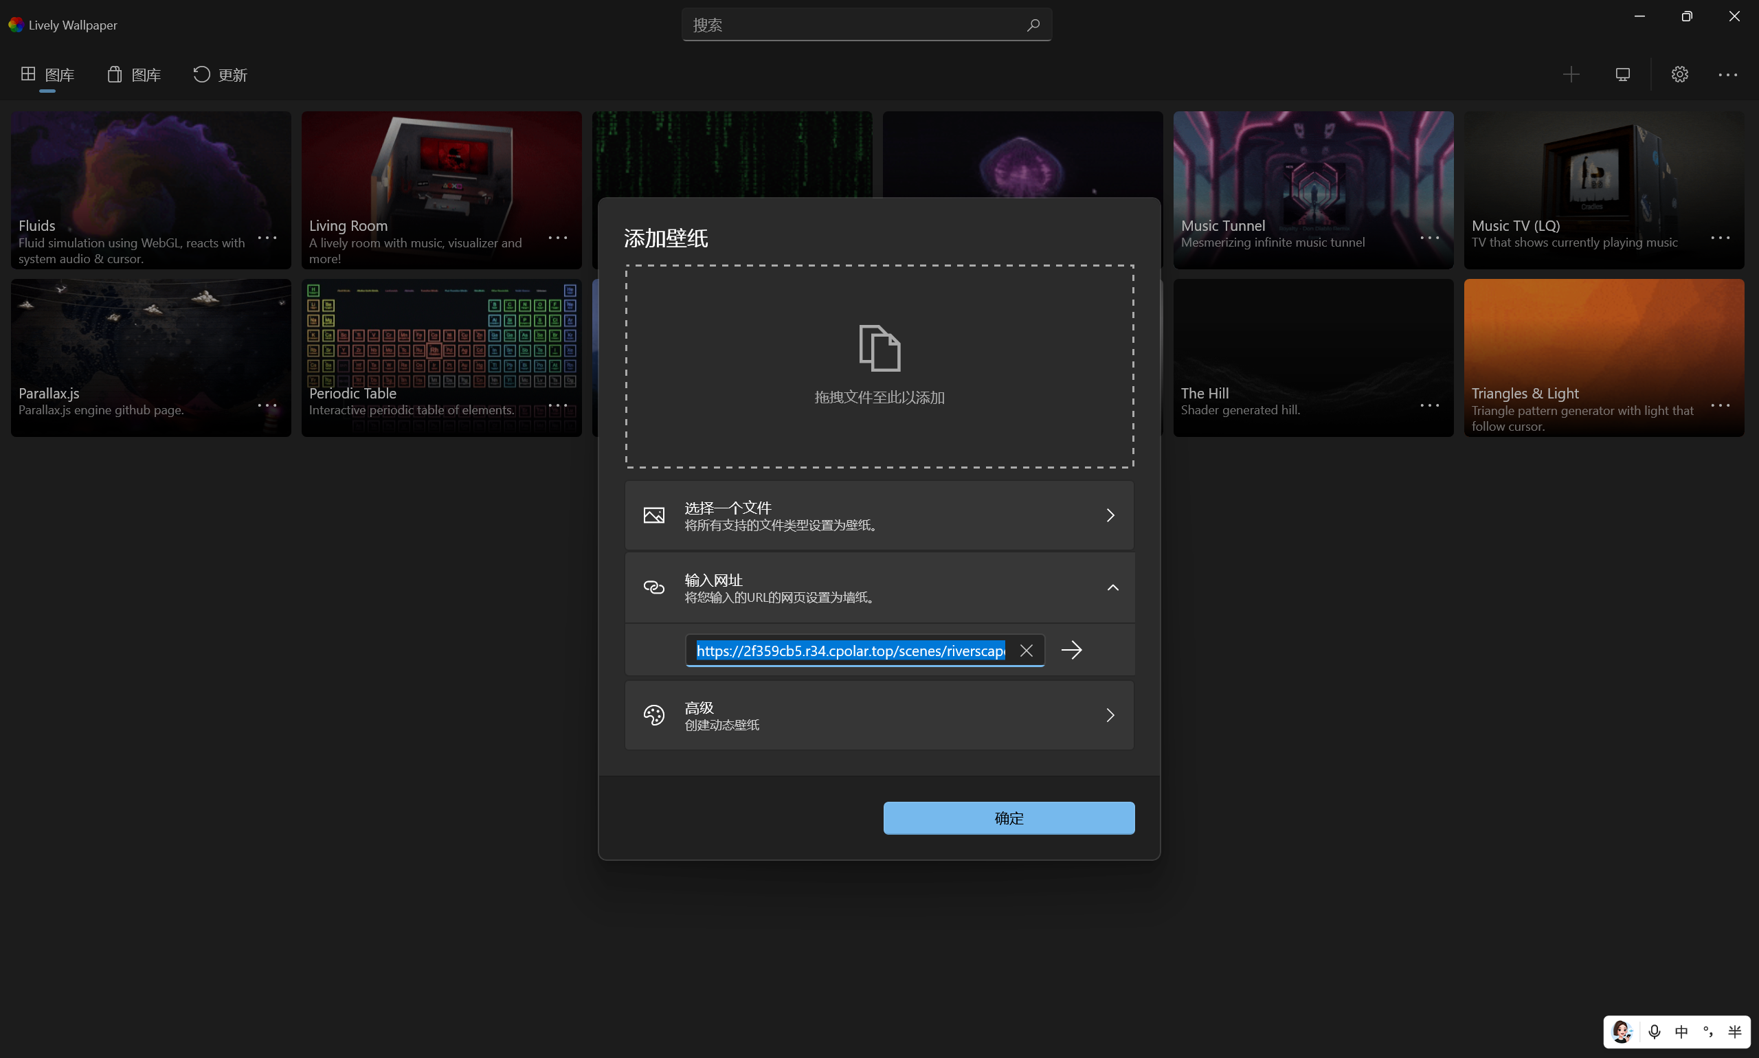Open Music Tunnel wallpaper options dots
1759x1058 pixels.
(x=1430, y=238)
